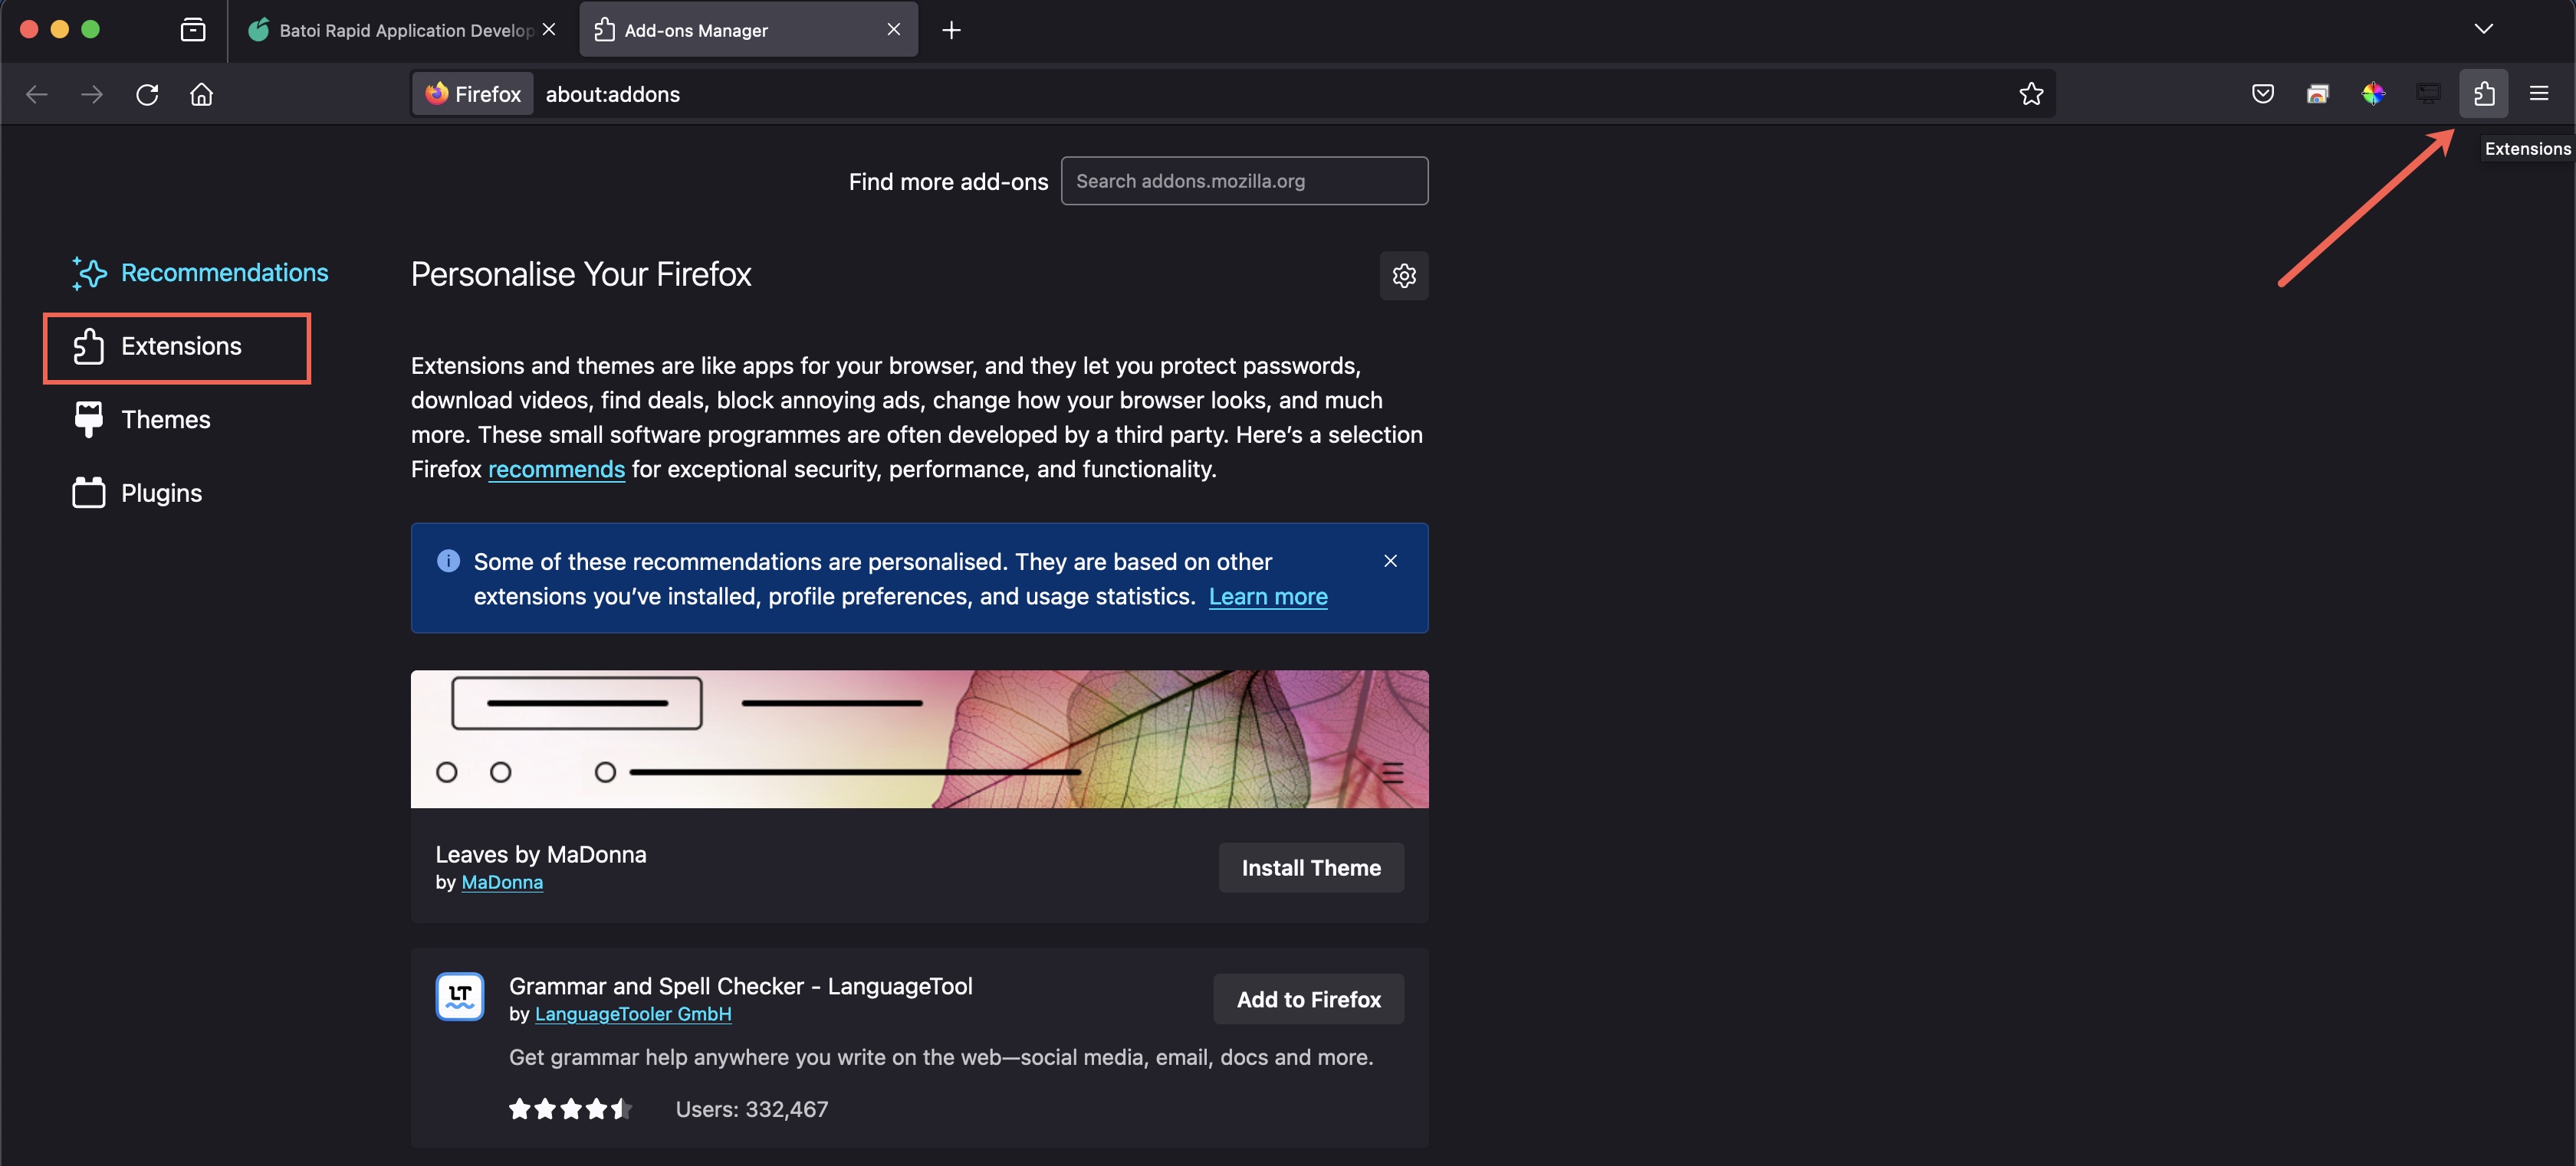Reload the current page
Screen dimensions: 2576x1166
[147, 94]
